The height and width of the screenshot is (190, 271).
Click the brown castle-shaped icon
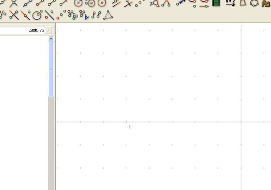coord(266,3)
